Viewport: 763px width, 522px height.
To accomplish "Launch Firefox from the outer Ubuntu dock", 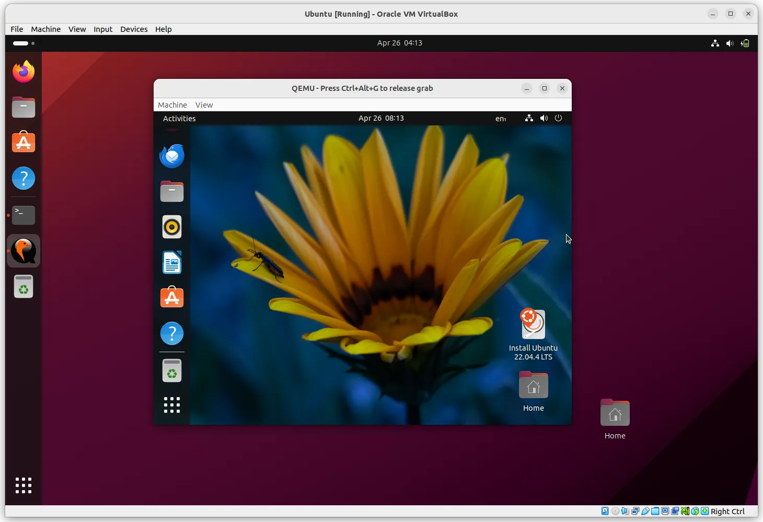I will click(24, 72).
